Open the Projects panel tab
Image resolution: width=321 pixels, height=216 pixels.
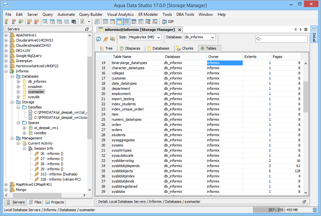[x=54, y=202]
